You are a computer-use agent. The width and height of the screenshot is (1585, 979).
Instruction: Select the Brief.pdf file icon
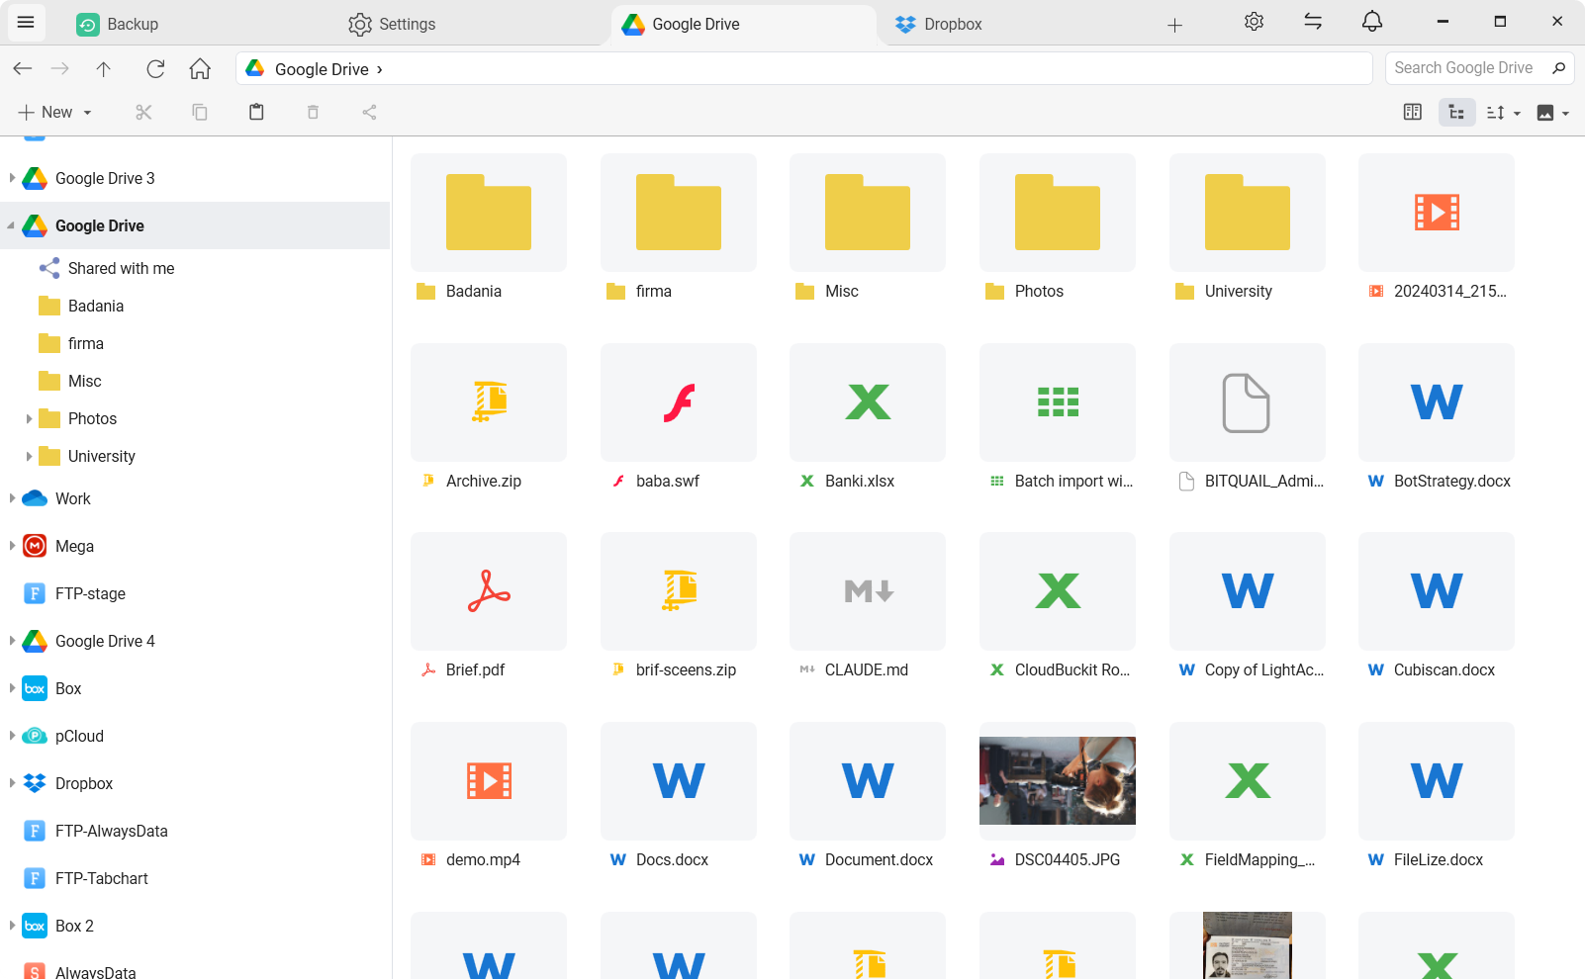[x=489, y=591]
